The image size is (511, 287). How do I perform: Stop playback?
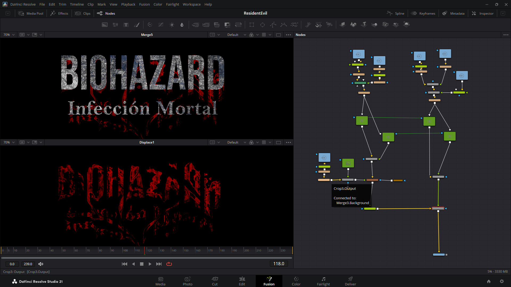(142, 264)
